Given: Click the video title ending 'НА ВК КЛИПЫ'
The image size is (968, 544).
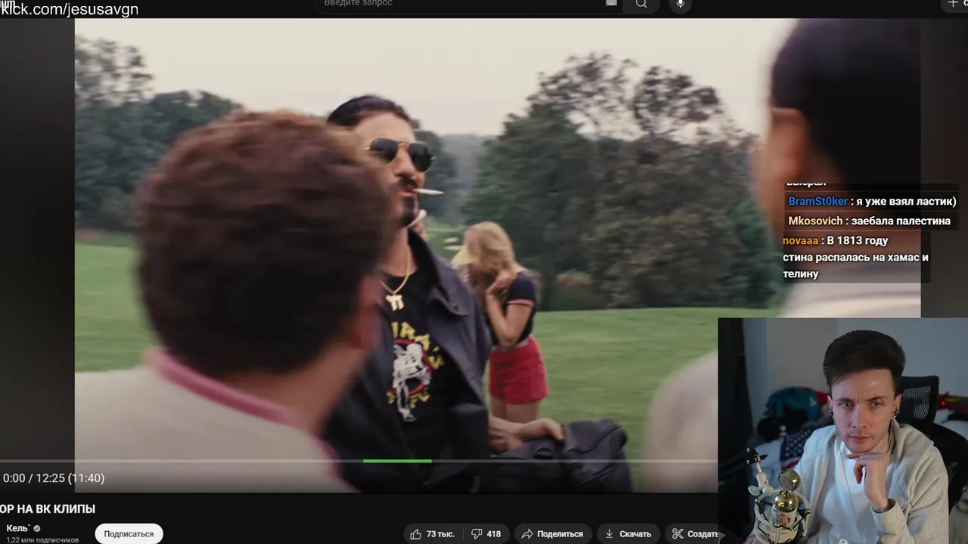Looking at the screenshot, I should [48, 509].
